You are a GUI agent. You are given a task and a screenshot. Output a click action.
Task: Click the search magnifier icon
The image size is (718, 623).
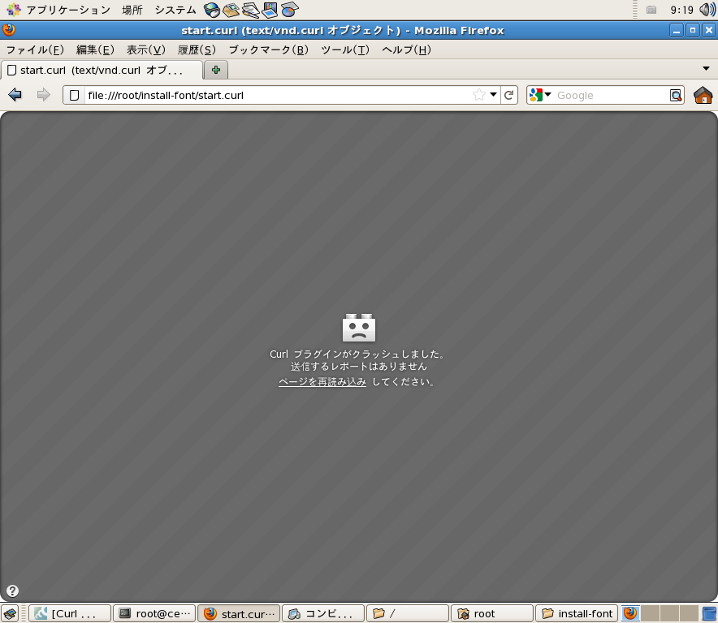(676, 95)
